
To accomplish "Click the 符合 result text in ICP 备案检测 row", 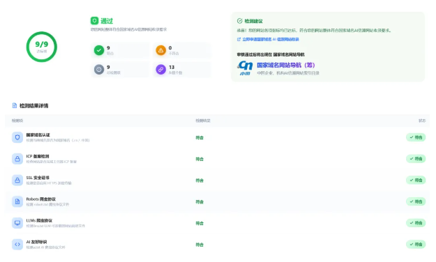I will (x=200, y=159).
